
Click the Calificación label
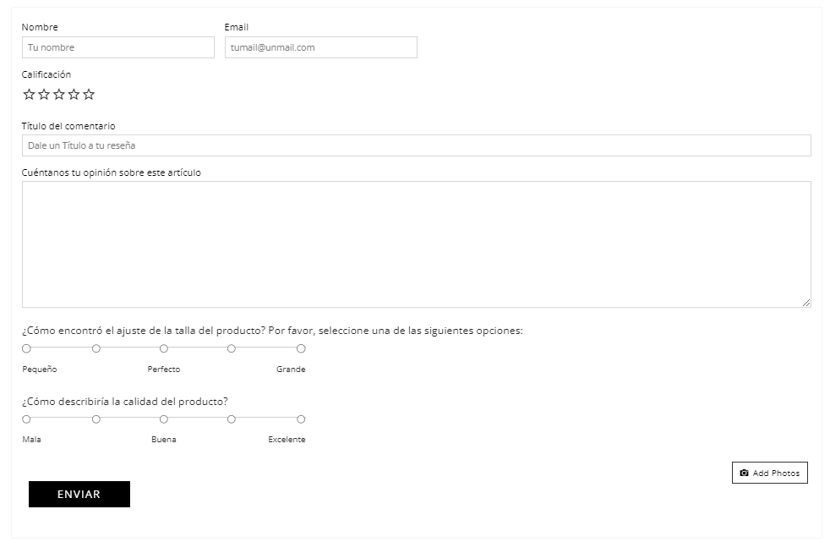[46, 74]
